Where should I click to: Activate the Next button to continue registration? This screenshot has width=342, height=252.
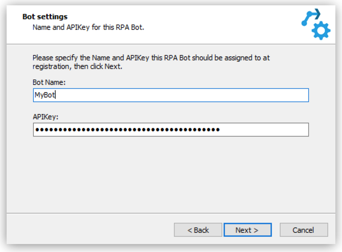click(247, 229)
